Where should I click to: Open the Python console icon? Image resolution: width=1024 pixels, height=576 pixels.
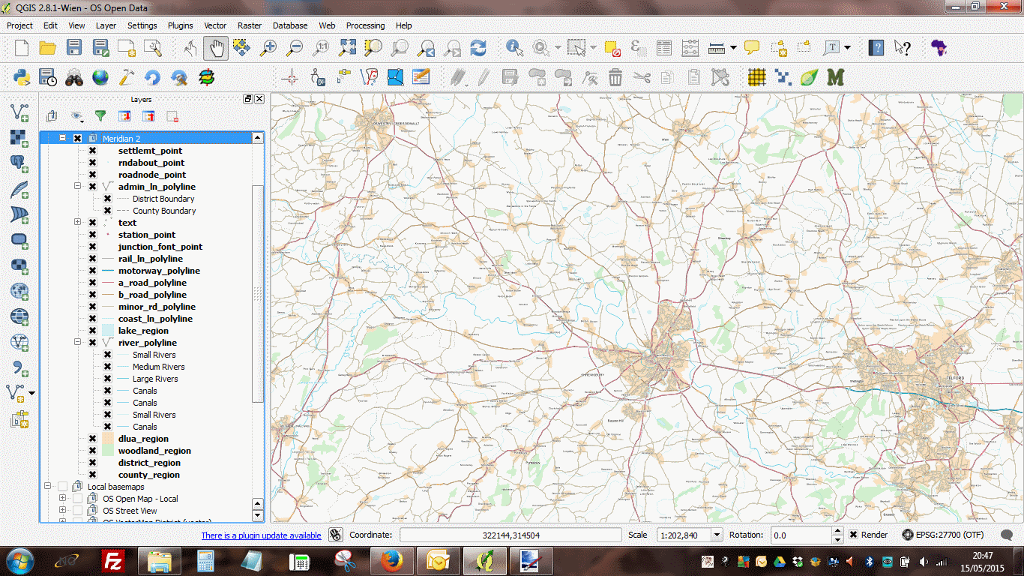[x=22, y=76]
